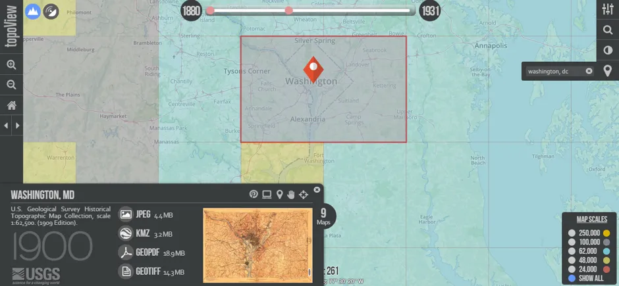619x286 pixels.
Task: Click the location pin icon on right toolbar
Action: pyautogui.click(x=608, y=71)
